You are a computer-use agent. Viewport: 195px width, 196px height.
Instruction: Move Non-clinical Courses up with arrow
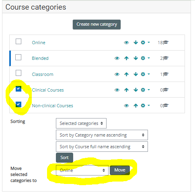pos(136,106)
